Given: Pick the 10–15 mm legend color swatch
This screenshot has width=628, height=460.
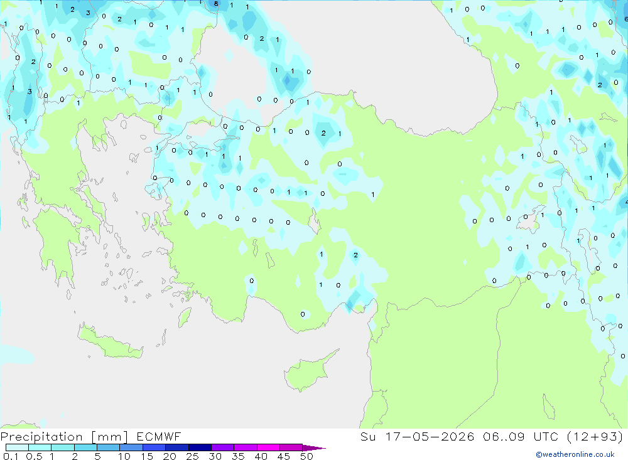Looking at the screenshot, I should (131, 447).
